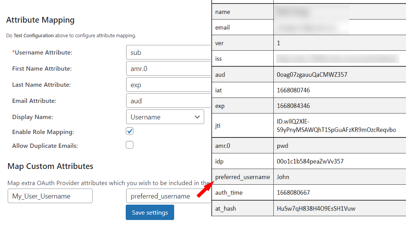Click the Username Attribute field containing sub
Screen dimensions: 406x225
(x=168, y=53)
